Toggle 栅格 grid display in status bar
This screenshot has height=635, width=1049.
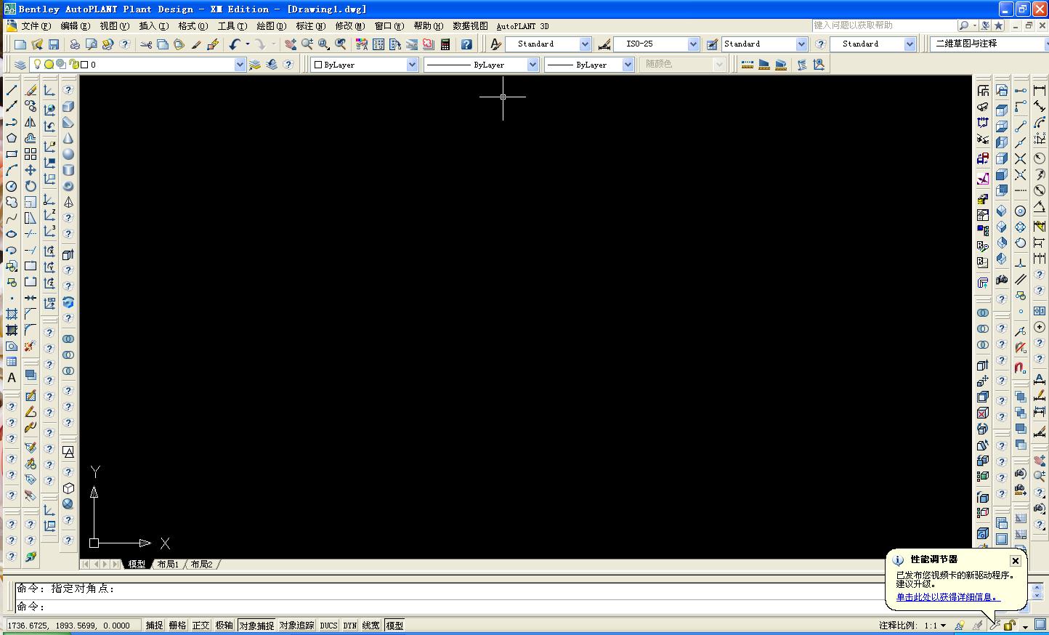coord(178,626)
